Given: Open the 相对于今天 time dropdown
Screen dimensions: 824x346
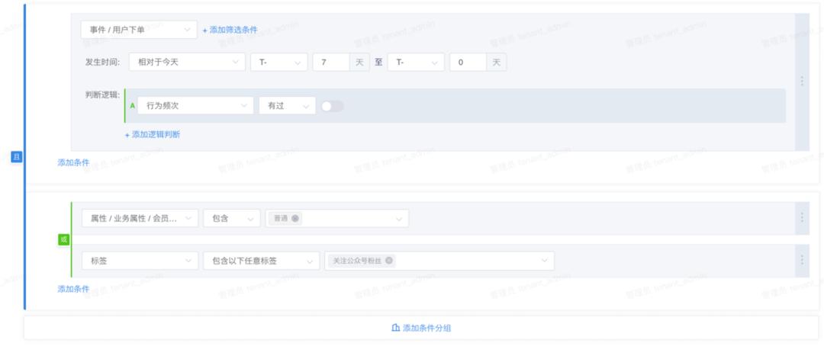Looking at the screenshot, I should point(187,62).
